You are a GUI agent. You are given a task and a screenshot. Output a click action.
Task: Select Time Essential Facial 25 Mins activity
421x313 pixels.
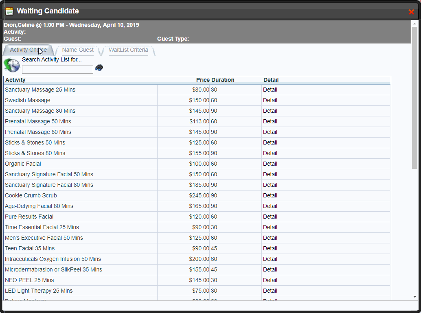(42, 227)
